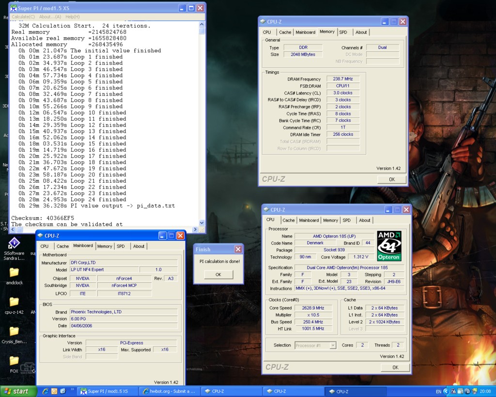This screenshot has height=397, width=496.
Task: Click the second quick launch icon
Action: [x=54, y=391]
